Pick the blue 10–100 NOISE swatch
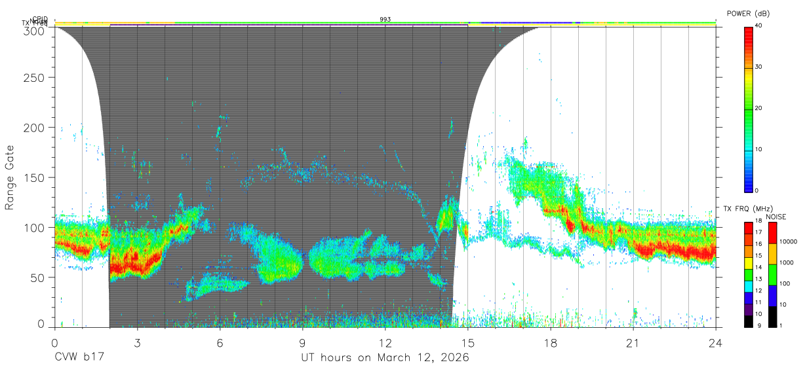The height and width of the screenshot is (371, 805). 772,296
